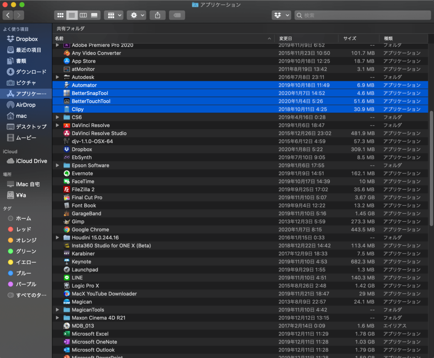Select the Any Video Converter app icon
This screenshot has width=434, height=358.
click(x=67, y=53)
